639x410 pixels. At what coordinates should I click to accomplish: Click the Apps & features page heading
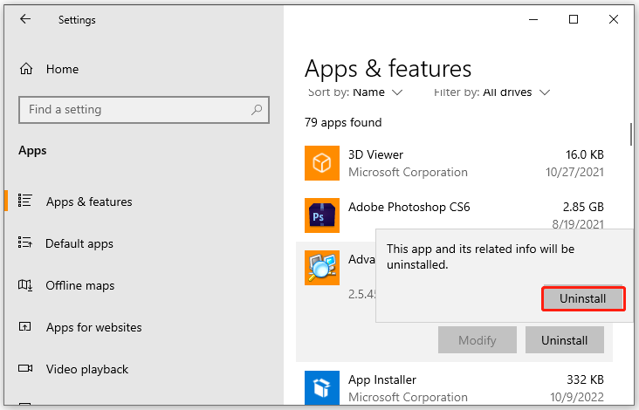point(388,68)
